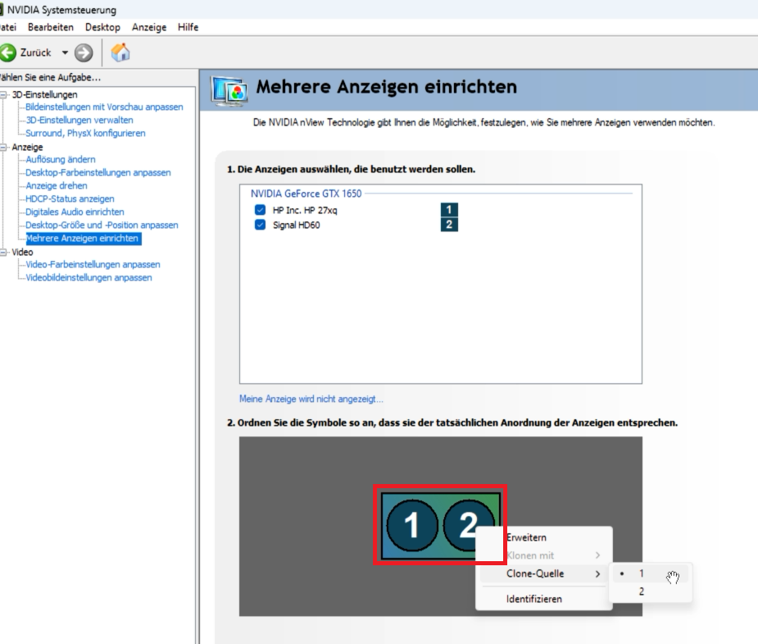Open the Bearbeiten menu

tap(51, 27)
